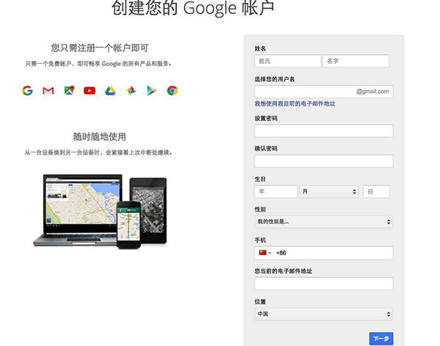
Task: Click the laptop and phones devices image
Action: (x=100, y=211)
